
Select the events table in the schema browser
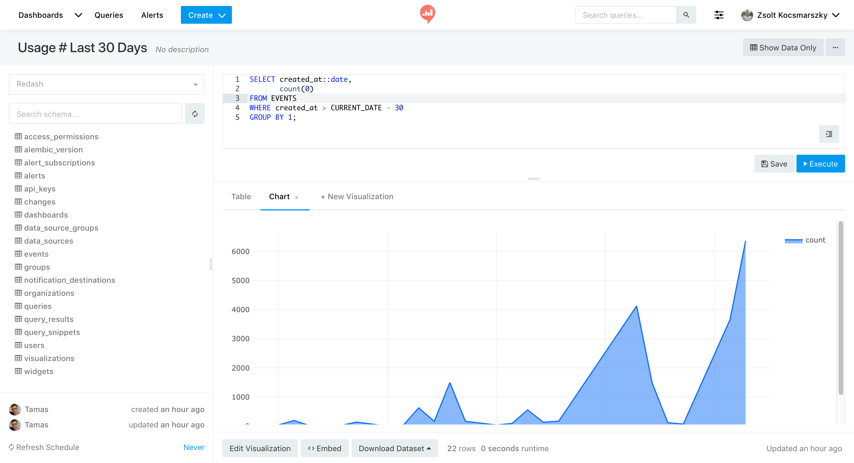[36, 254]
